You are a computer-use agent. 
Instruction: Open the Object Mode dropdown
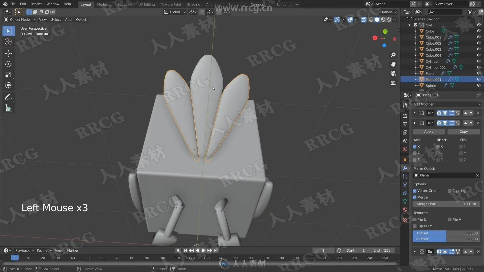pos(20,20)
